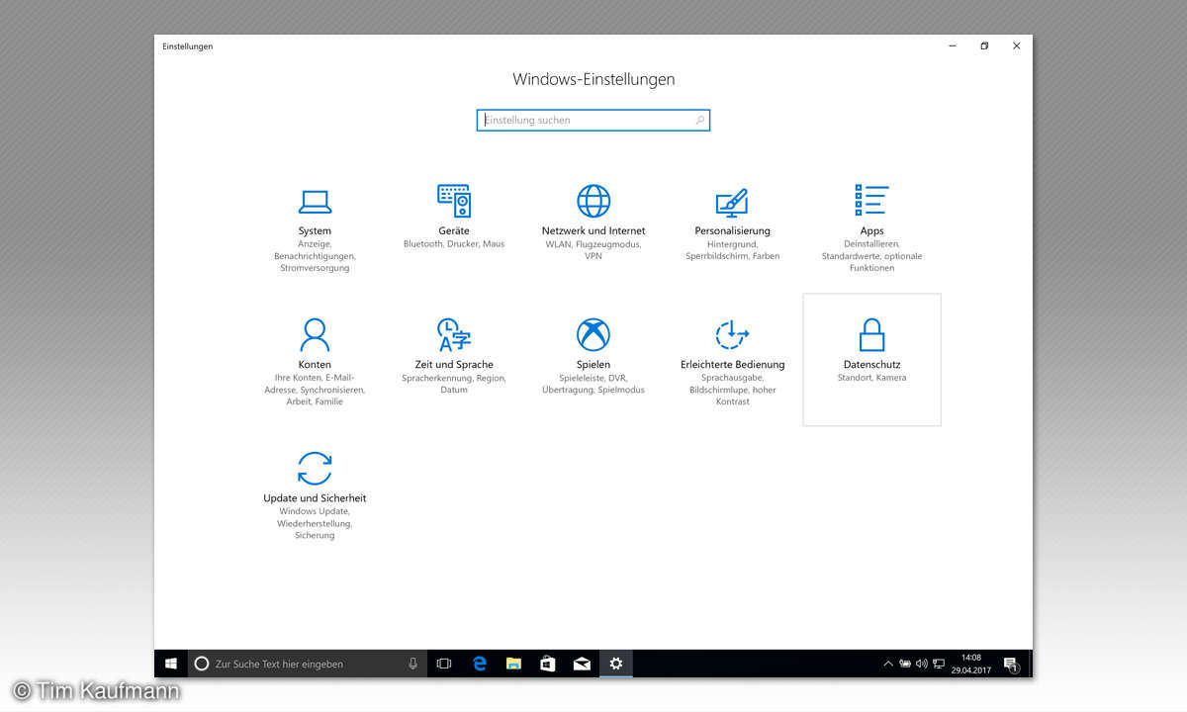Viewport: 1187px width, 712px height.
Task: Click the Datenschutz label text
Action: (x=871, y=365)
